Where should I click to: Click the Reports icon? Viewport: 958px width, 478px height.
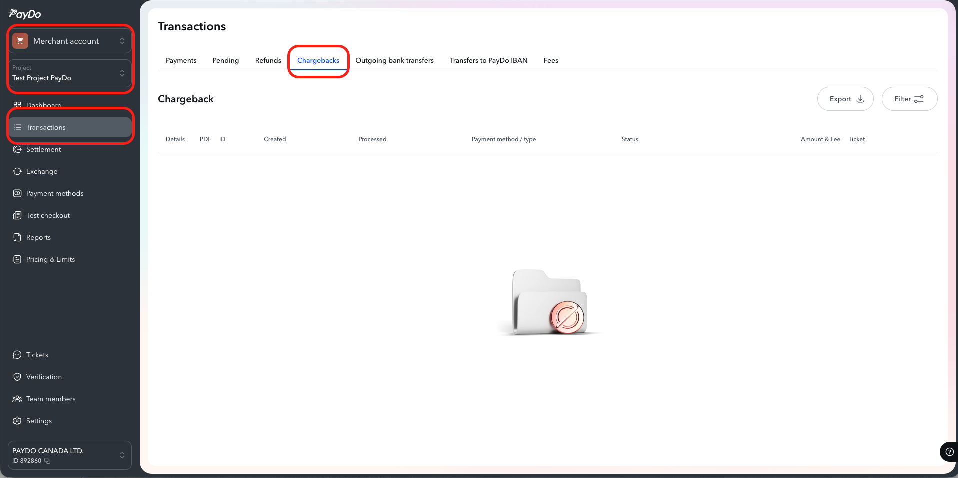[x=17, y=237]
